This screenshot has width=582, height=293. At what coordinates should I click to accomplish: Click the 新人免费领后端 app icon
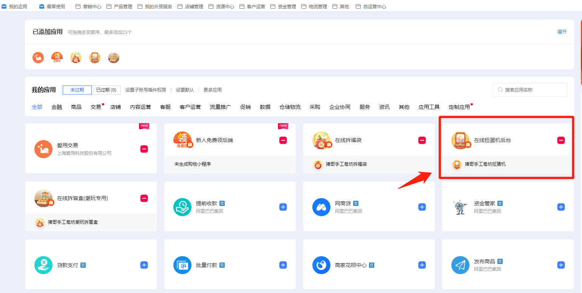(182, 140)
